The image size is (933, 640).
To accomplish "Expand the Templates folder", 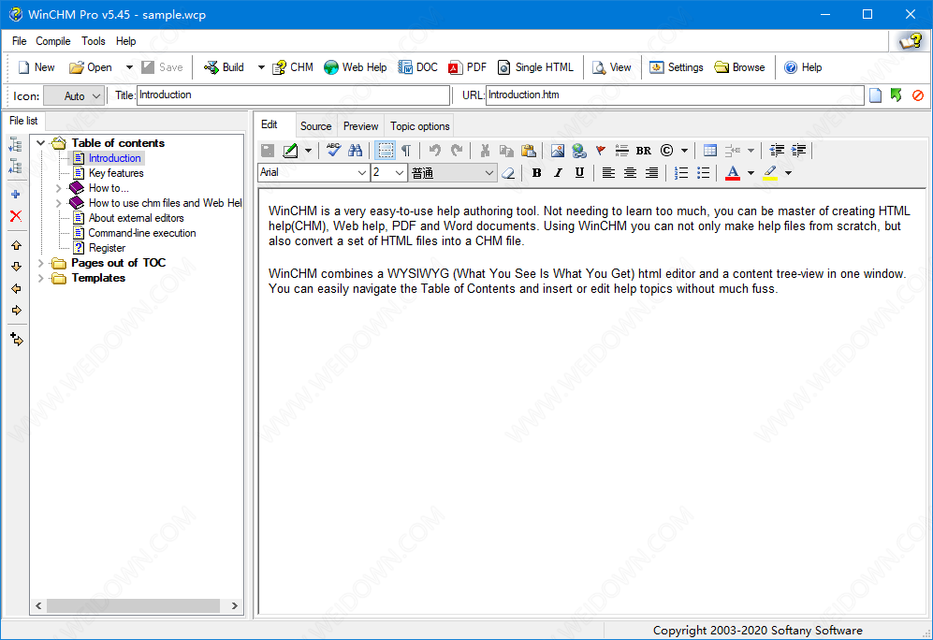I will point(40,278).
